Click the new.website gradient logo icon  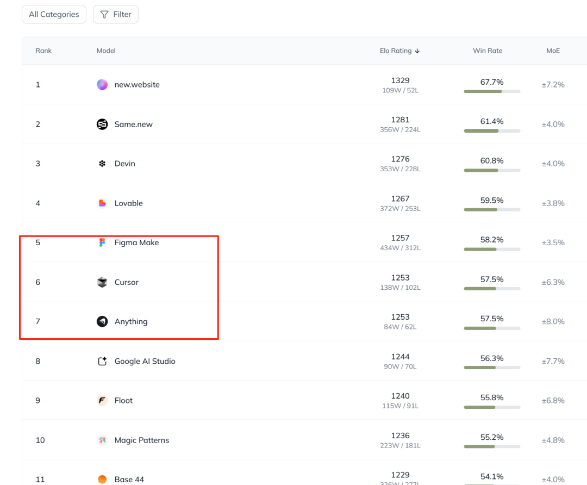102,84
